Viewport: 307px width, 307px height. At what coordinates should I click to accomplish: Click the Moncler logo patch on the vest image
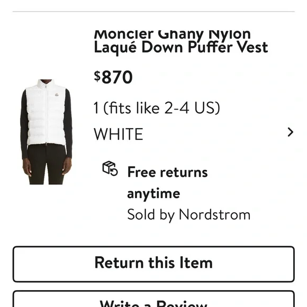click(x=57, y=95)
